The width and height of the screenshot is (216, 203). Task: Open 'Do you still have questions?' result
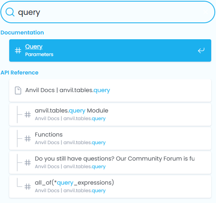[110, 163]
